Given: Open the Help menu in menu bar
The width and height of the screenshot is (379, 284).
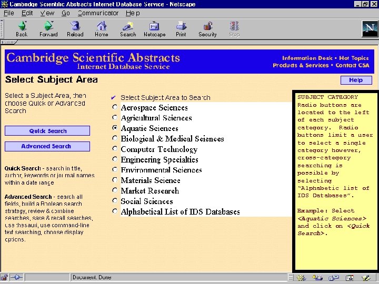Looking at the screenshot, I should 133,13.
